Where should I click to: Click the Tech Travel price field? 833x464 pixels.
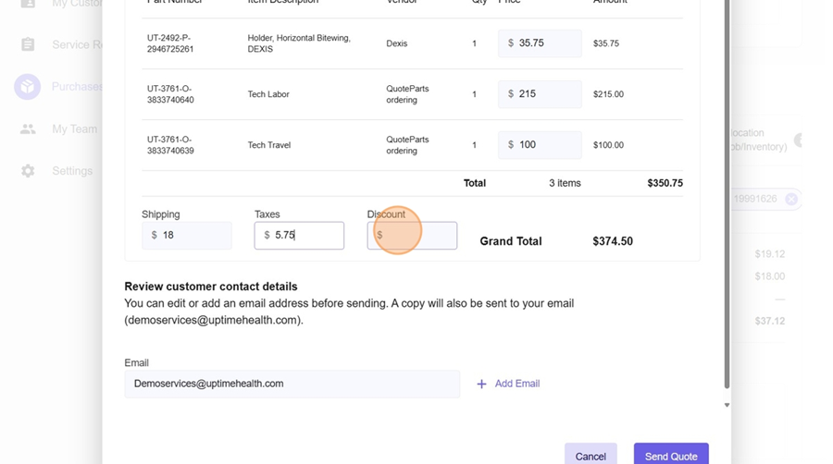(548, 145)
